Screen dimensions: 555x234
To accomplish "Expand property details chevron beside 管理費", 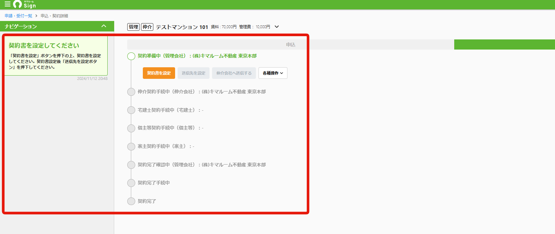I will [x=277, y=27].
